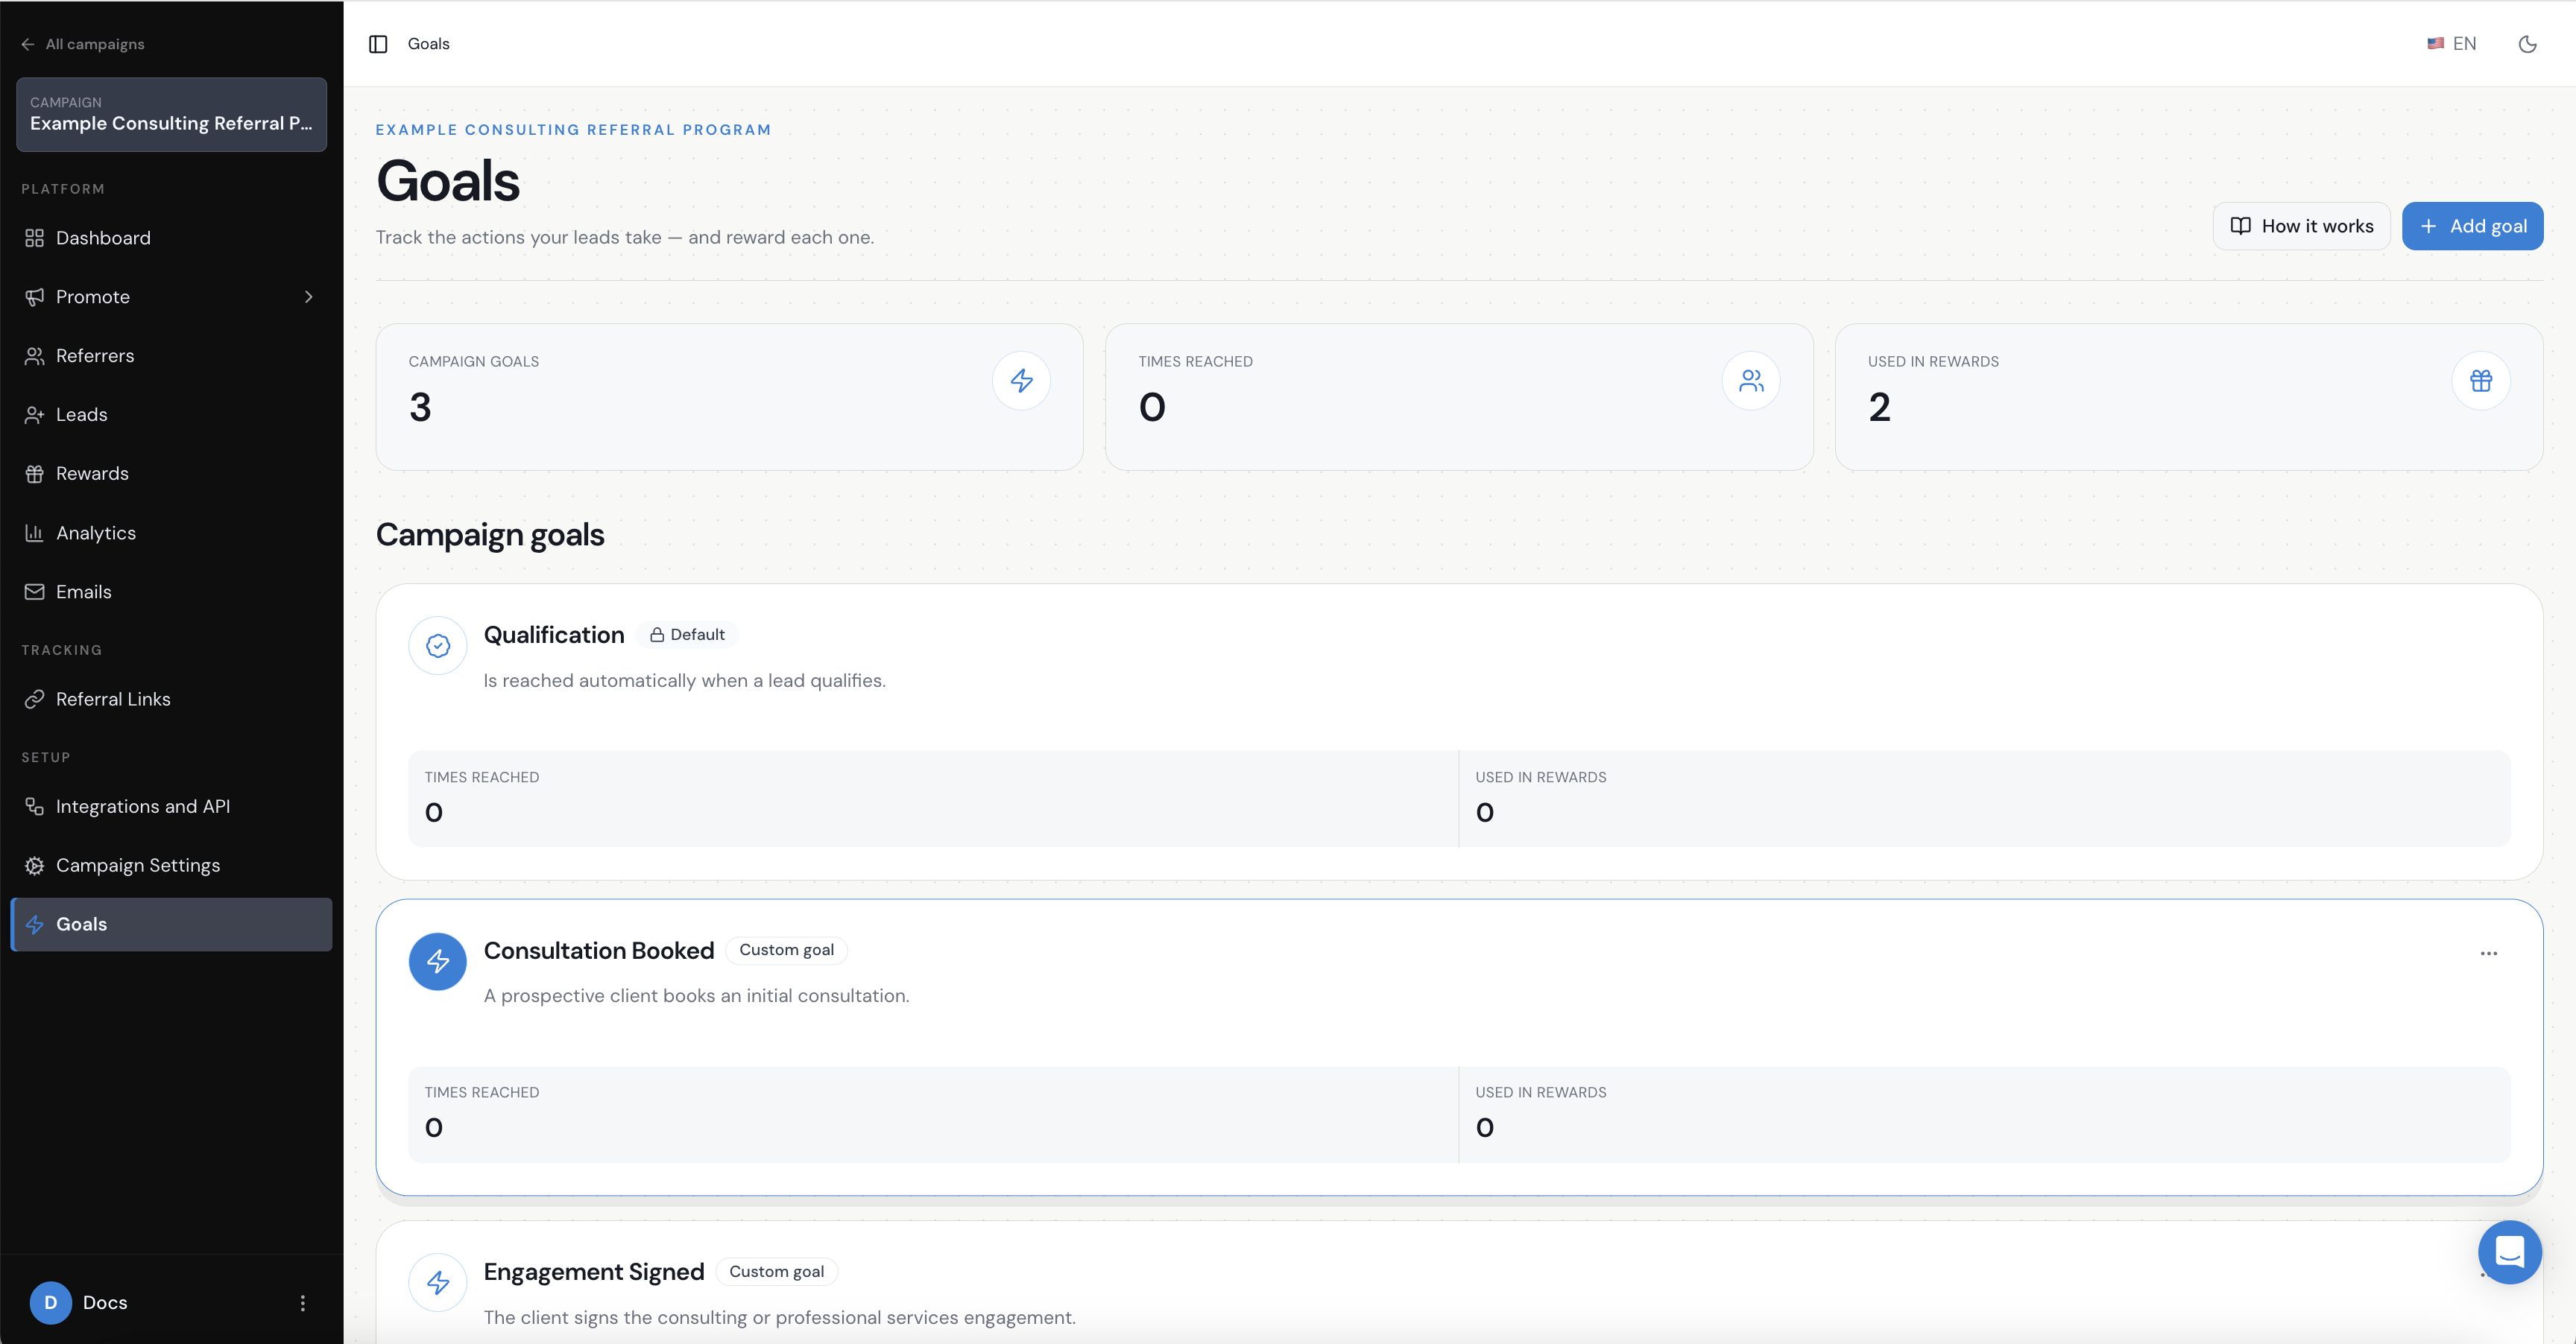Click the Engagement Signed lightning icon
The width and height of the screenshot is (2576, 1344).
(x=438, y=1283)
